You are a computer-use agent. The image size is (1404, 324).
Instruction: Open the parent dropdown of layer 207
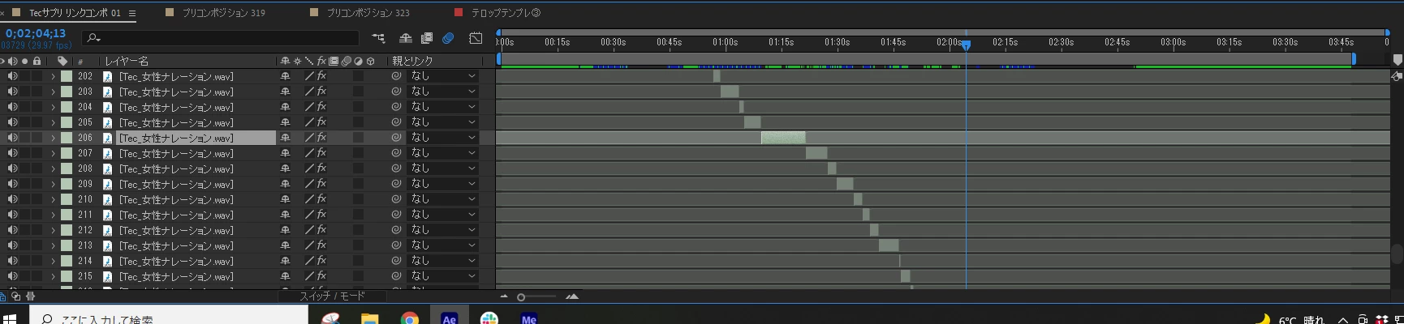point(442,153)
